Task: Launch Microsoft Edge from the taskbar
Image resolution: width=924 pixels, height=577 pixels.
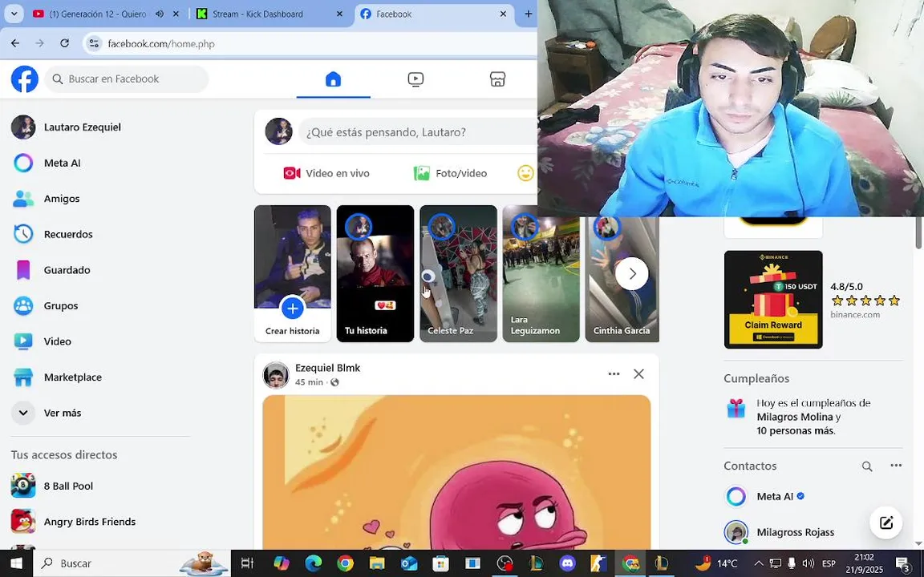Action: pos(314,563)
